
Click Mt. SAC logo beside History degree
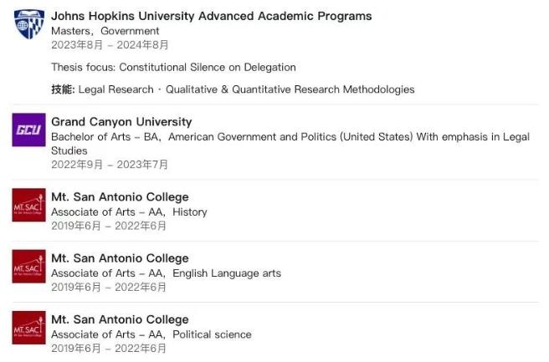[28, 205]
